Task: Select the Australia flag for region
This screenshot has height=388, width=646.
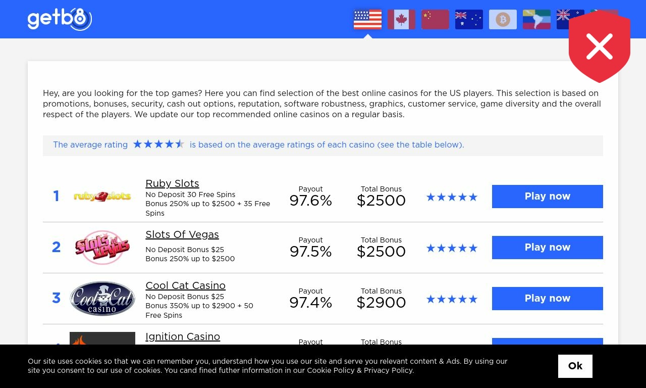Action: 469,19
